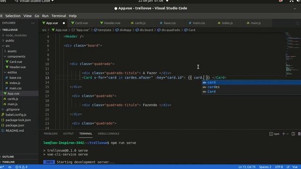Change indentation via Spaces: 2
301x169 pixels.
pos(265,167)
